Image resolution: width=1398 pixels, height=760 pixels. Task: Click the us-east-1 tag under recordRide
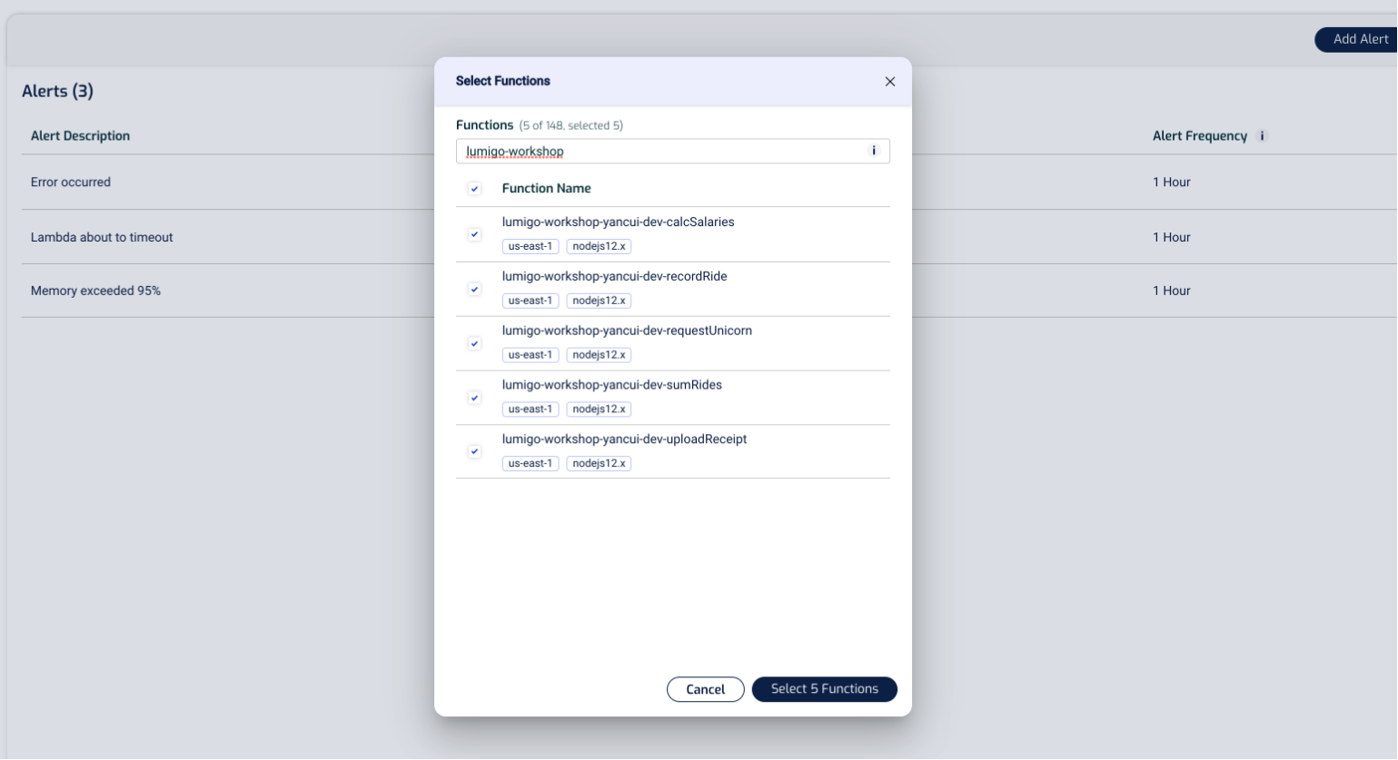click(530, 301)
